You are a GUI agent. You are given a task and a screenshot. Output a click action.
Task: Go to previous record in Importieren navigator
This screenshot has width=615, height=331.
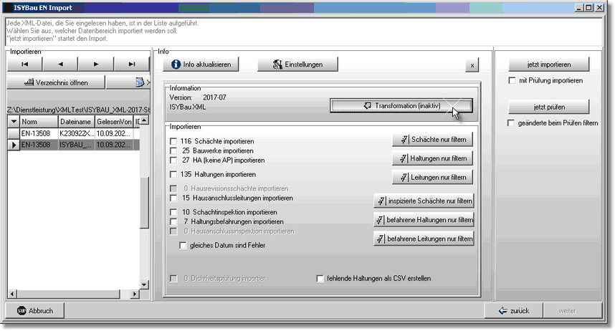click(60, 64)
